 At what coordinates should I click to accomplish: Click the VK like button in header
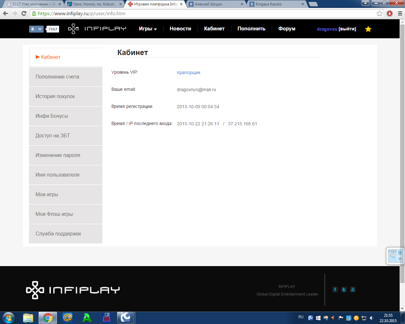(x=36, y=29)
